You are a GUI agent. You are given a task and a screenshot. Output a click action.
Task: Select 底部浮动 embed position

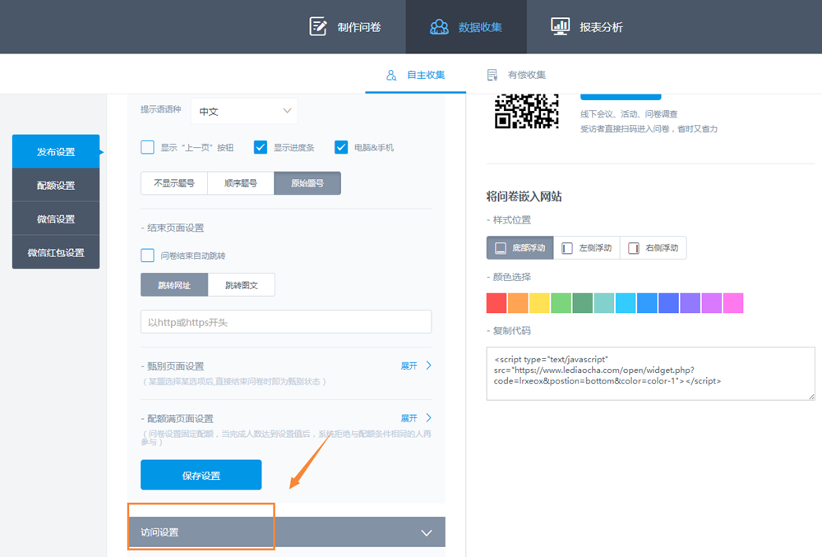coord(520,248)
